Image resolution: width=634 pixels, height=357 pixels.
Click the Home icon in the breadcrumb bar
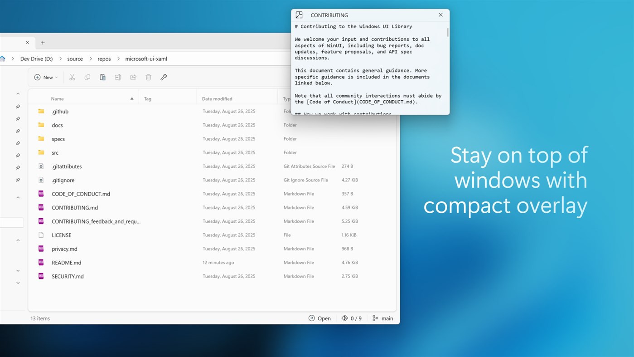tap(3, 59)
